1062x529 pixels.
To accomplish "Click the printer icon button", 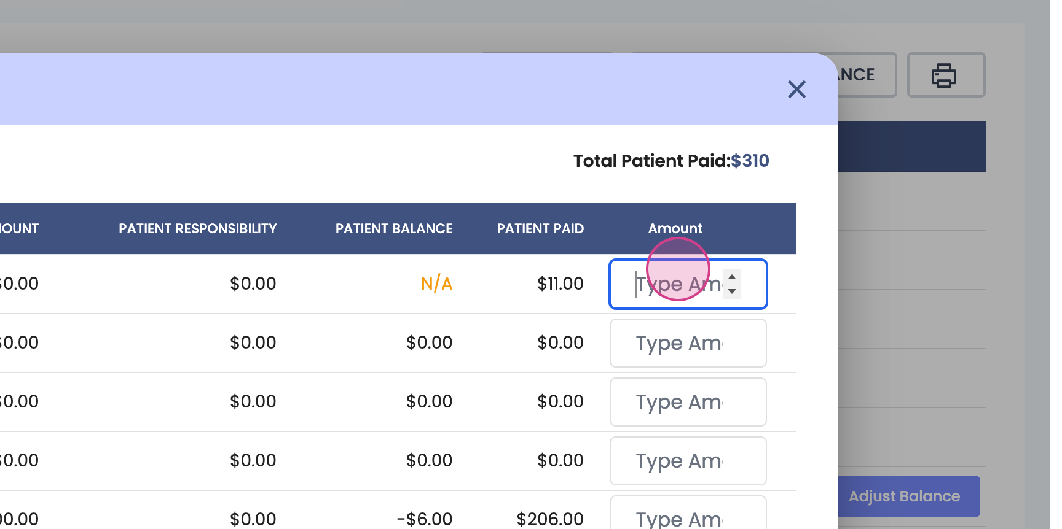I will tap(945, 75).
